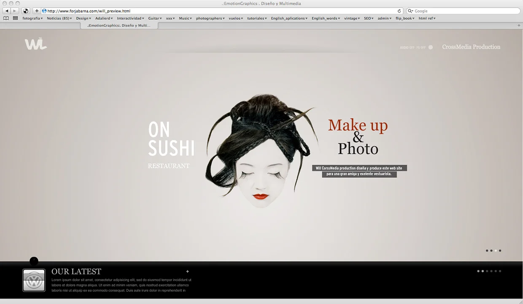Screen dimensions: 523x304
Task: Go forward using Safari's forward arrow
Action: [x=15, y=11]
